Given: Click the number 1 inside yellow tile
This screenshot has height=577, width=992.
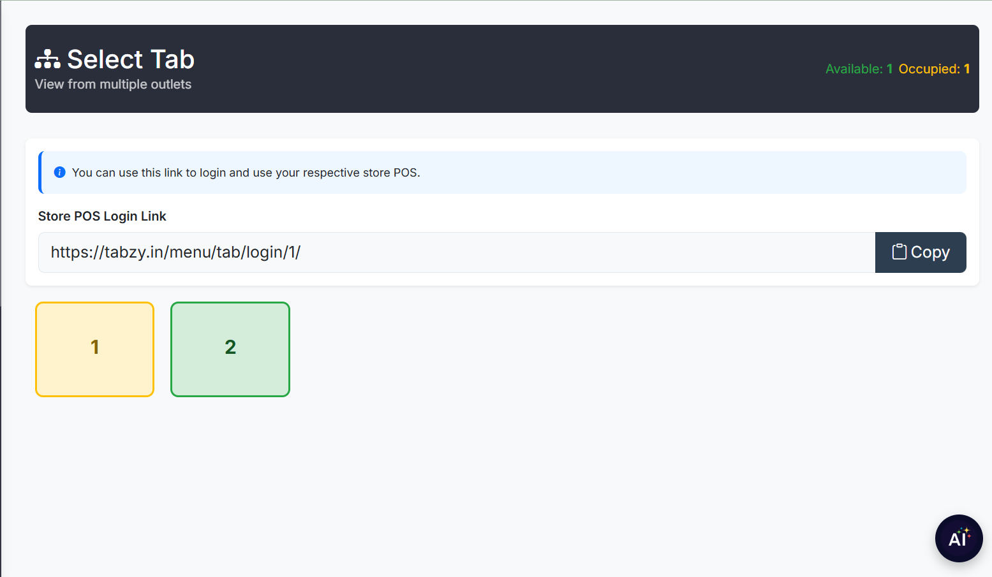Looking at the screenshot, I should 95,347.
